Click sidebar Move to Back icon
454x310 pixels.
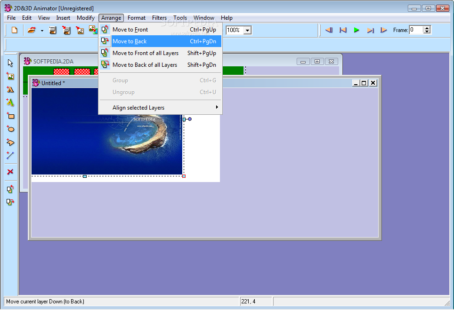[10, 202]
